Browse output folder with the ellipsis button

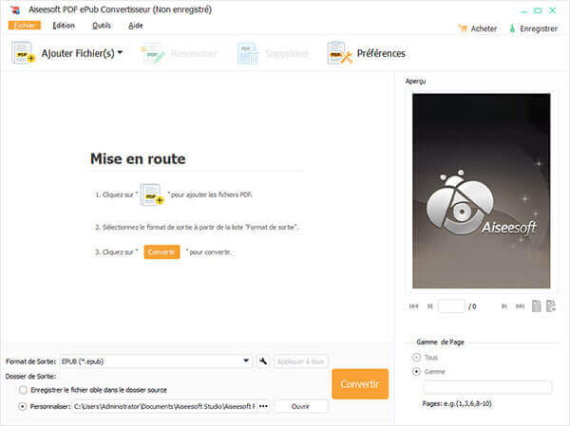coord(263,406)
